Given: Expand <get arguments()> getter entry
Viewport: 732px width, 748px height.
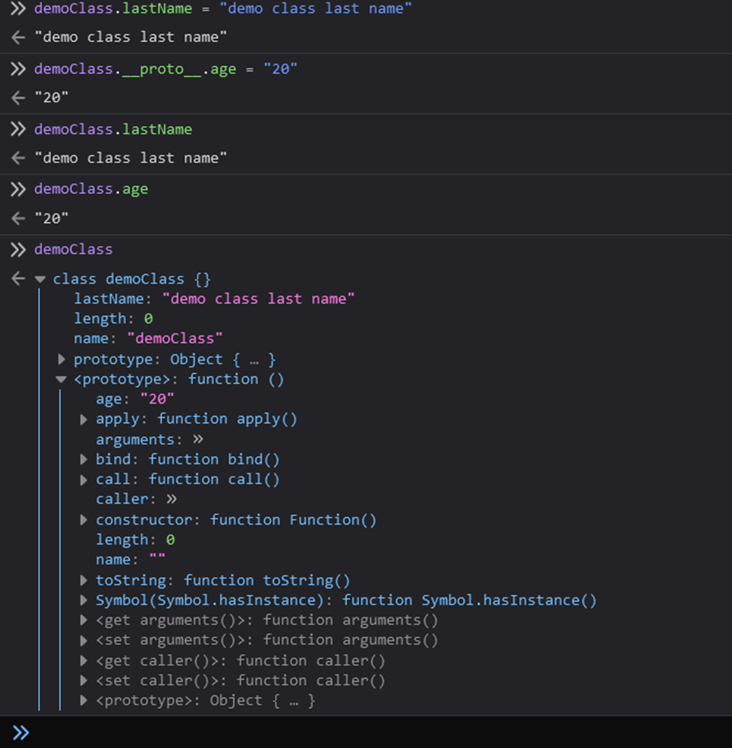Looking at the screenshot, I should pyautogui.click(x=83, y=620).
